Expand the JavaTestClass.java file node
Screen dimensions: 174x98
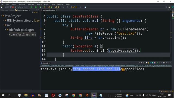click(8, 34)
